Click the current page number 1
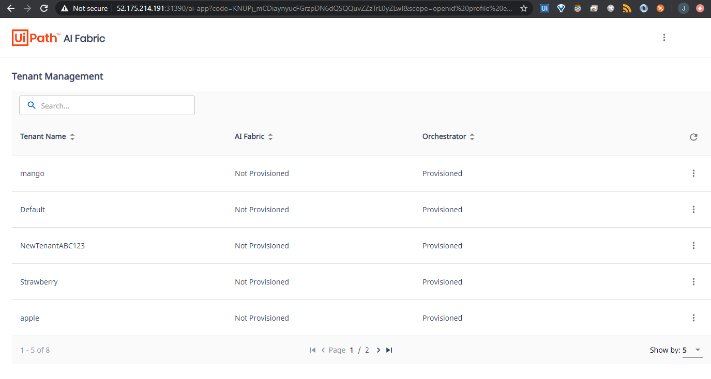Image resolution: width=711 pixels, height=379 pixels. click(x=352, y=350)
